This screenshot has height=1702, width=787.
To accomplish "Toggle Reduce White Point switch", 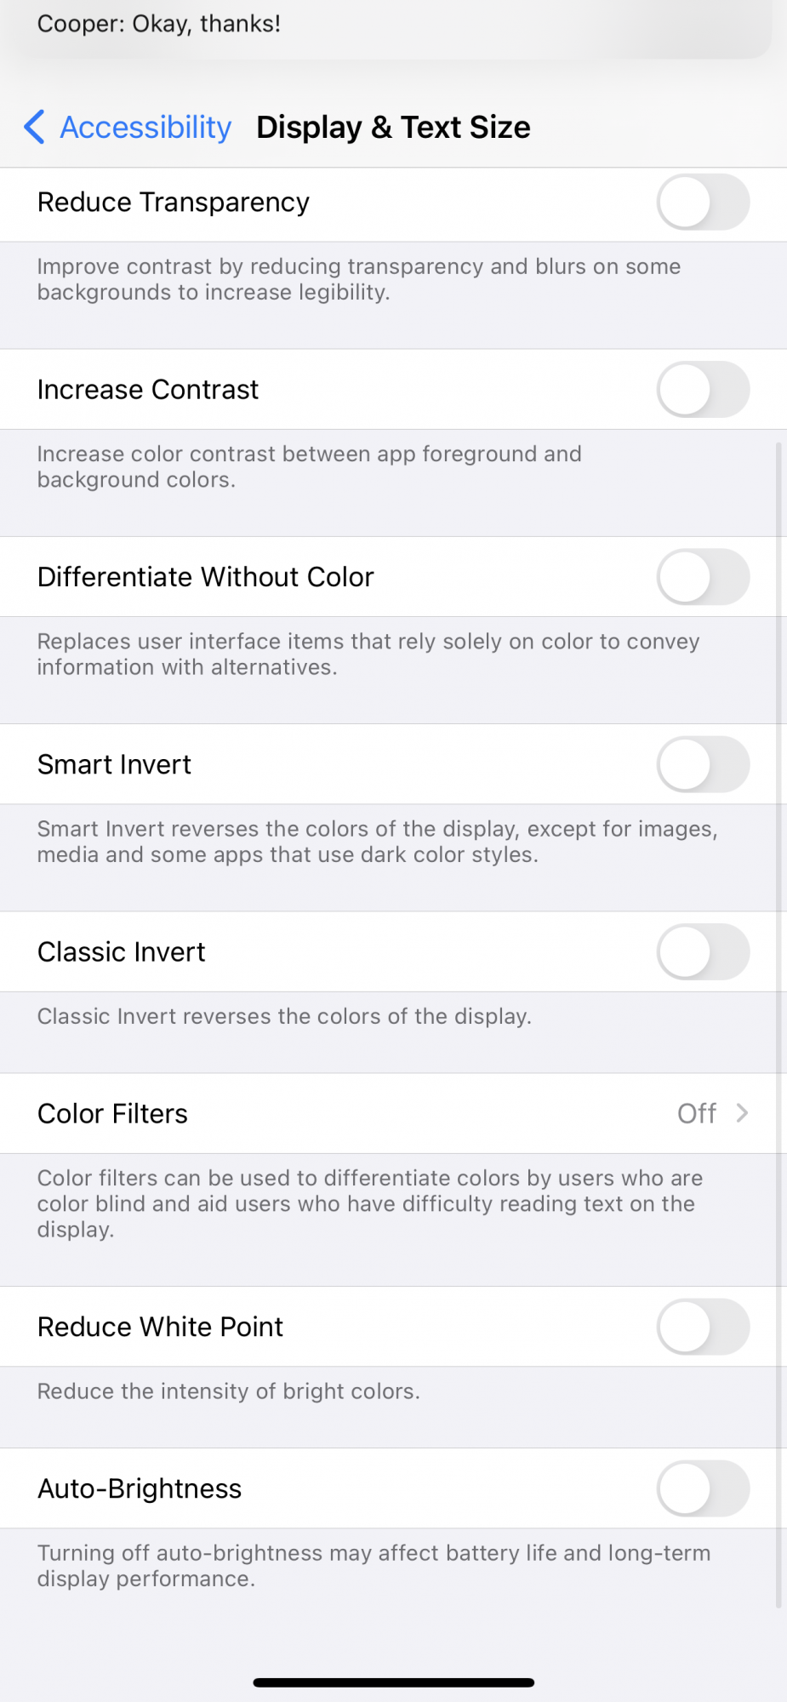I will [702, 1327].
